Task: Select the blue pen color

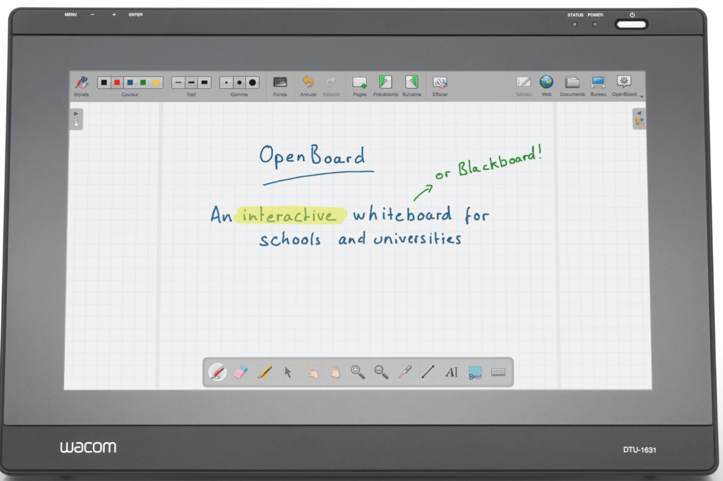Action: pyautogui.click(x=130, y=83)
